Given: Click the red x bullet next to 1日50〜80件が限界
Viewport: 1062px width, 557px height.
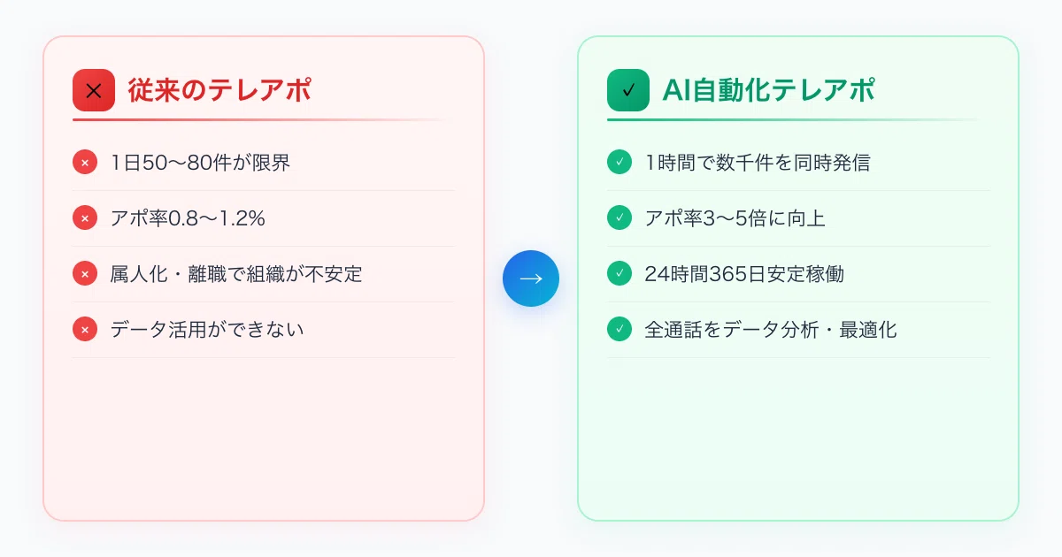Looking at the screenshot, I should pyautogui.click(x=85, y=163).
